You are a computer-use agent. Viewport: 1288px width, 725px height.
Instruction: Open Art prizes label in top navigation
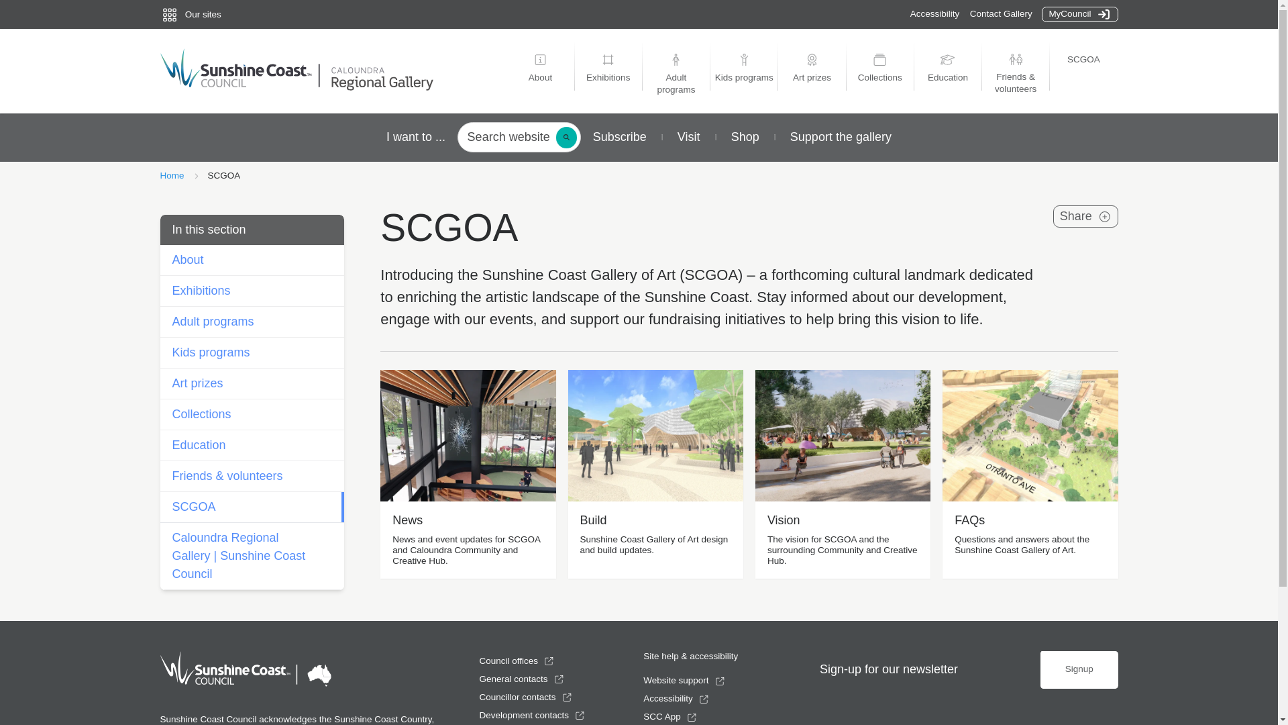[x=812, y=78]
